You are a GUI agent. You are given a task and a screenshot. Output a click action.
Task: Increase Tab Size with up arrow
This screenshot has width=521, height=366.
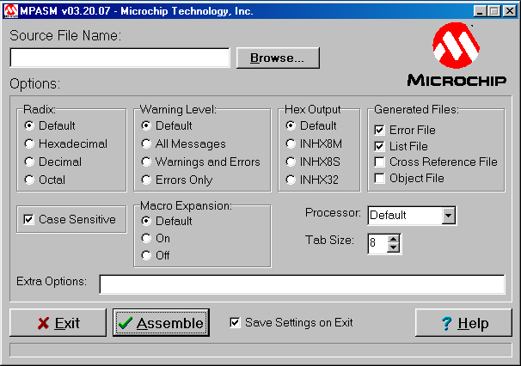click(394, 239)
